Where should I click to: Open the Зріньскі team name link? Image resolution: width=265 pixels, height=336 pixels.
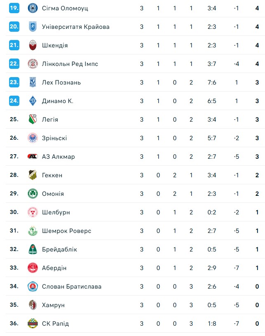pos(54,138)
